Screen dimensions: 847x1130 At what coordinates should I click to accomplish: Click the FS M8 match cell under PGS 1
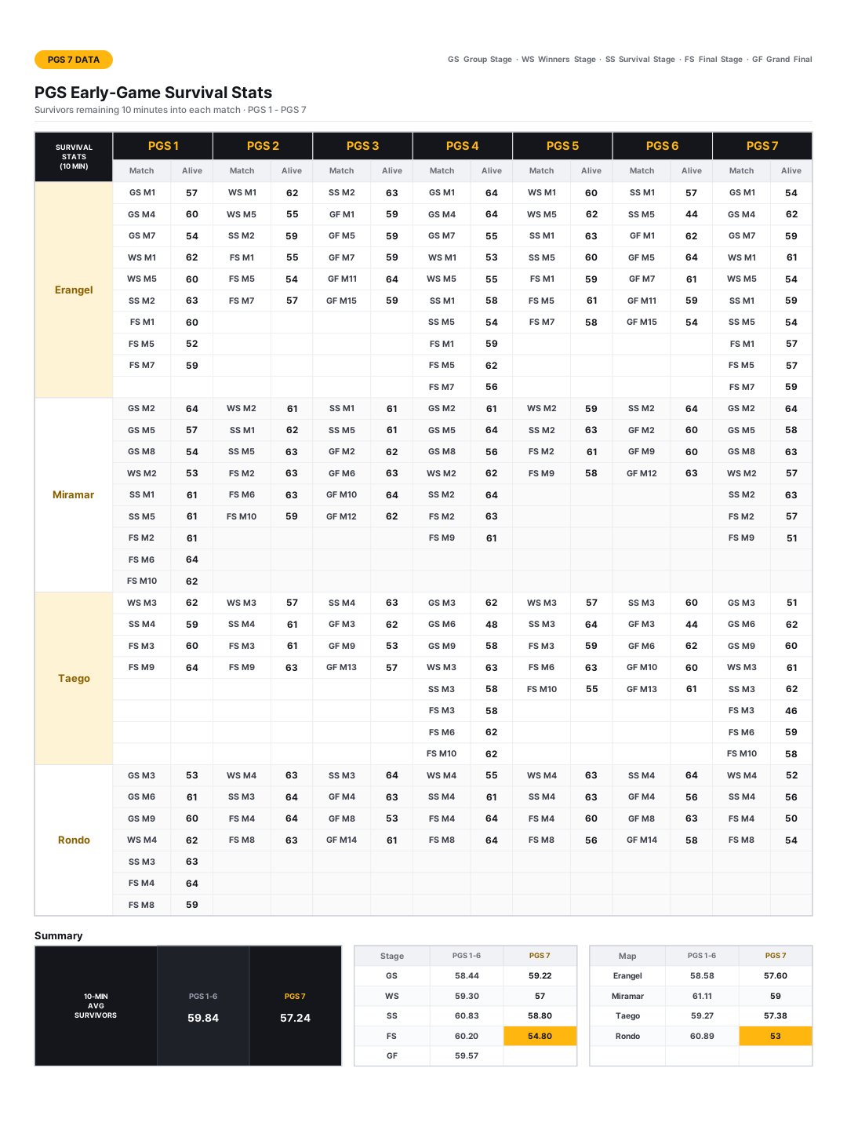pyautogui.click(x=142, y=905)
